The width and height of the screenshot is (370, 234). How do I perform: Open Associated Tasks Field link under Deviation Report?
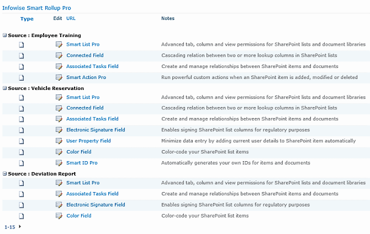[x=92, y=194]
